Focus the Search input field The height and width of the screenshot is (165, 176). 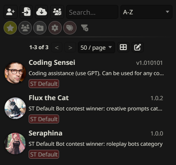pos(92,12)
